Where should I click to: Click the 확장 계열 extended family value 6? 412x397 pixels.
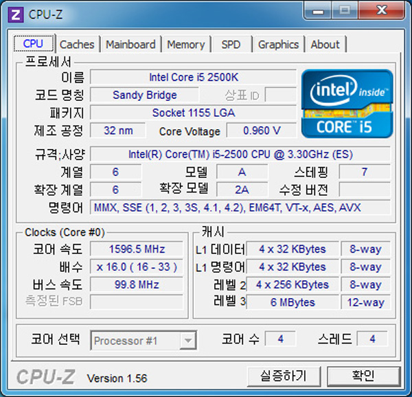click(115, 190)
